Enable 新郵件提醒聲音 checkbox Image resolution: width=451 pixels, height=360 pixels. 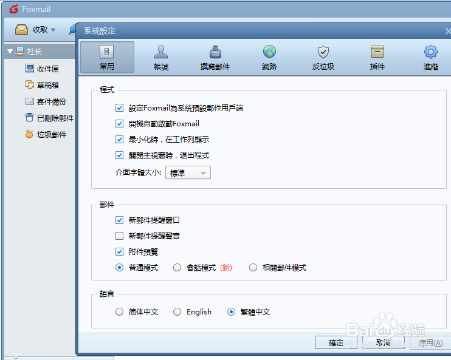point(119,236)
